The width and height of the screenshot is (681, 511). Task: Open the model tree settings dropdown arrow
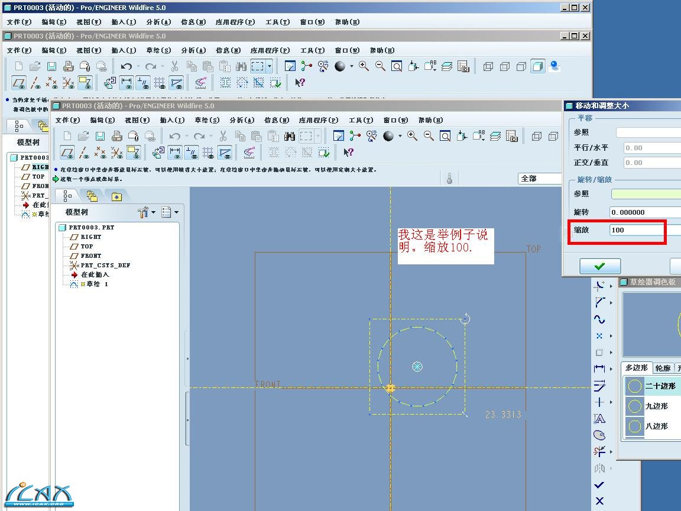(153, 212)
